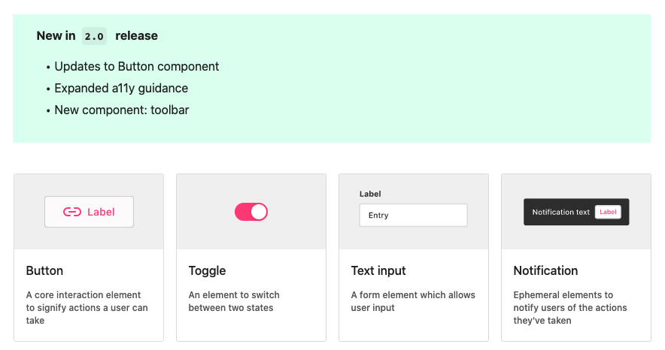The image size is (665, 350).
Task: Click the Toggle card description text
Action: 234,301
